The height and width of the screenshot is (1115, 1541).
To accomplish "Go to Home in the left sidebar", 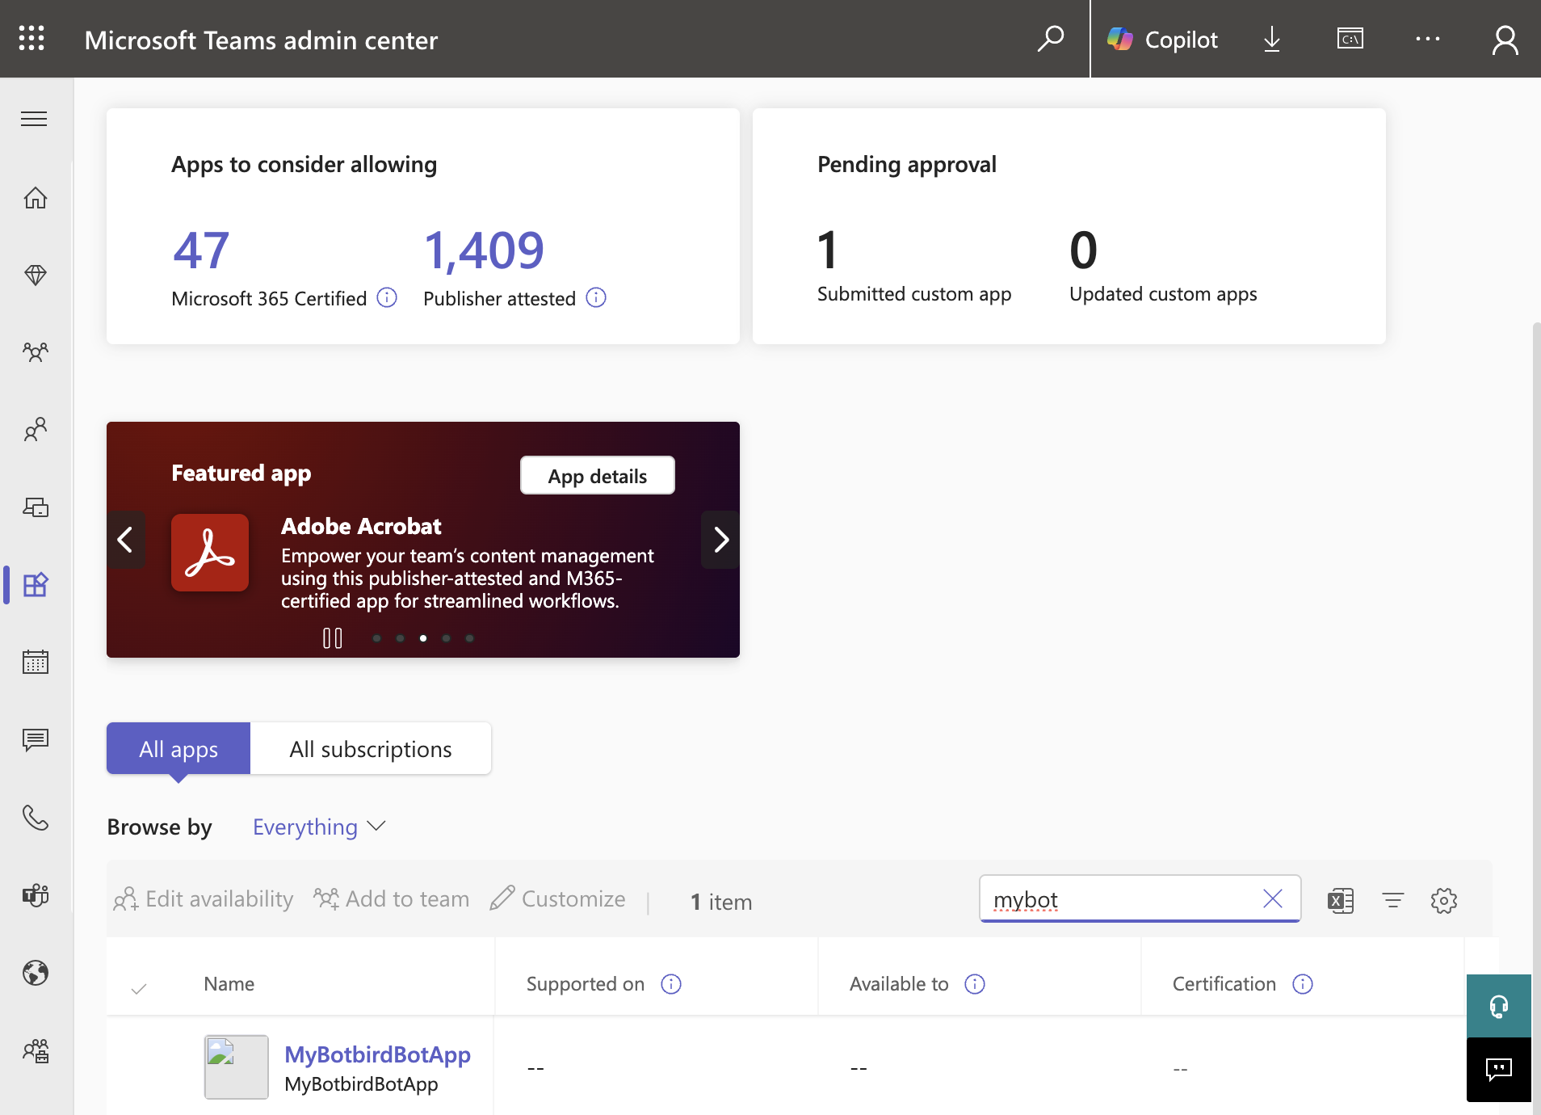I will coord(35,198).
